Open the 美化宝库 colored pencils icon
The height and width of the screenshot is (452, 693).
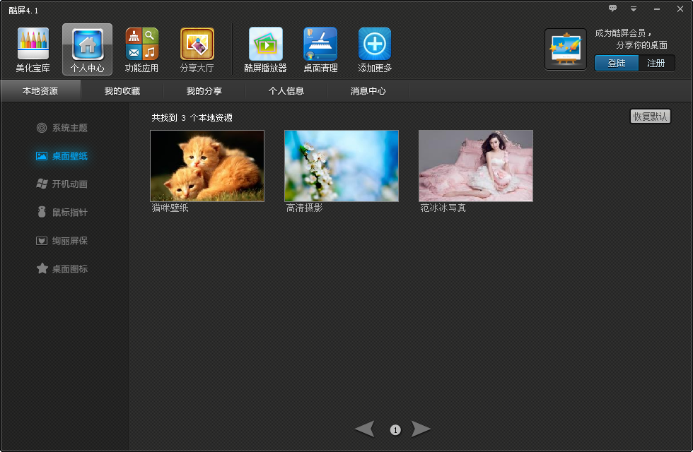[x=33, y=44]
